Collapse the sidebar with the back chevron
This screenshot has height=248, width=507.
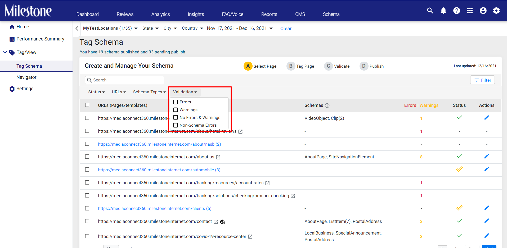[77, 28]
